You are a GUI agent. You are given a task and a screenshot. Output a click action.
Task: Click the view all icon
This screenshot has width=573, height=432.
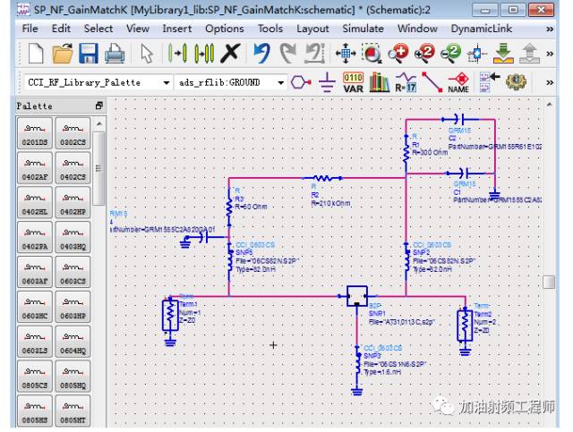(x=346, y=54)
